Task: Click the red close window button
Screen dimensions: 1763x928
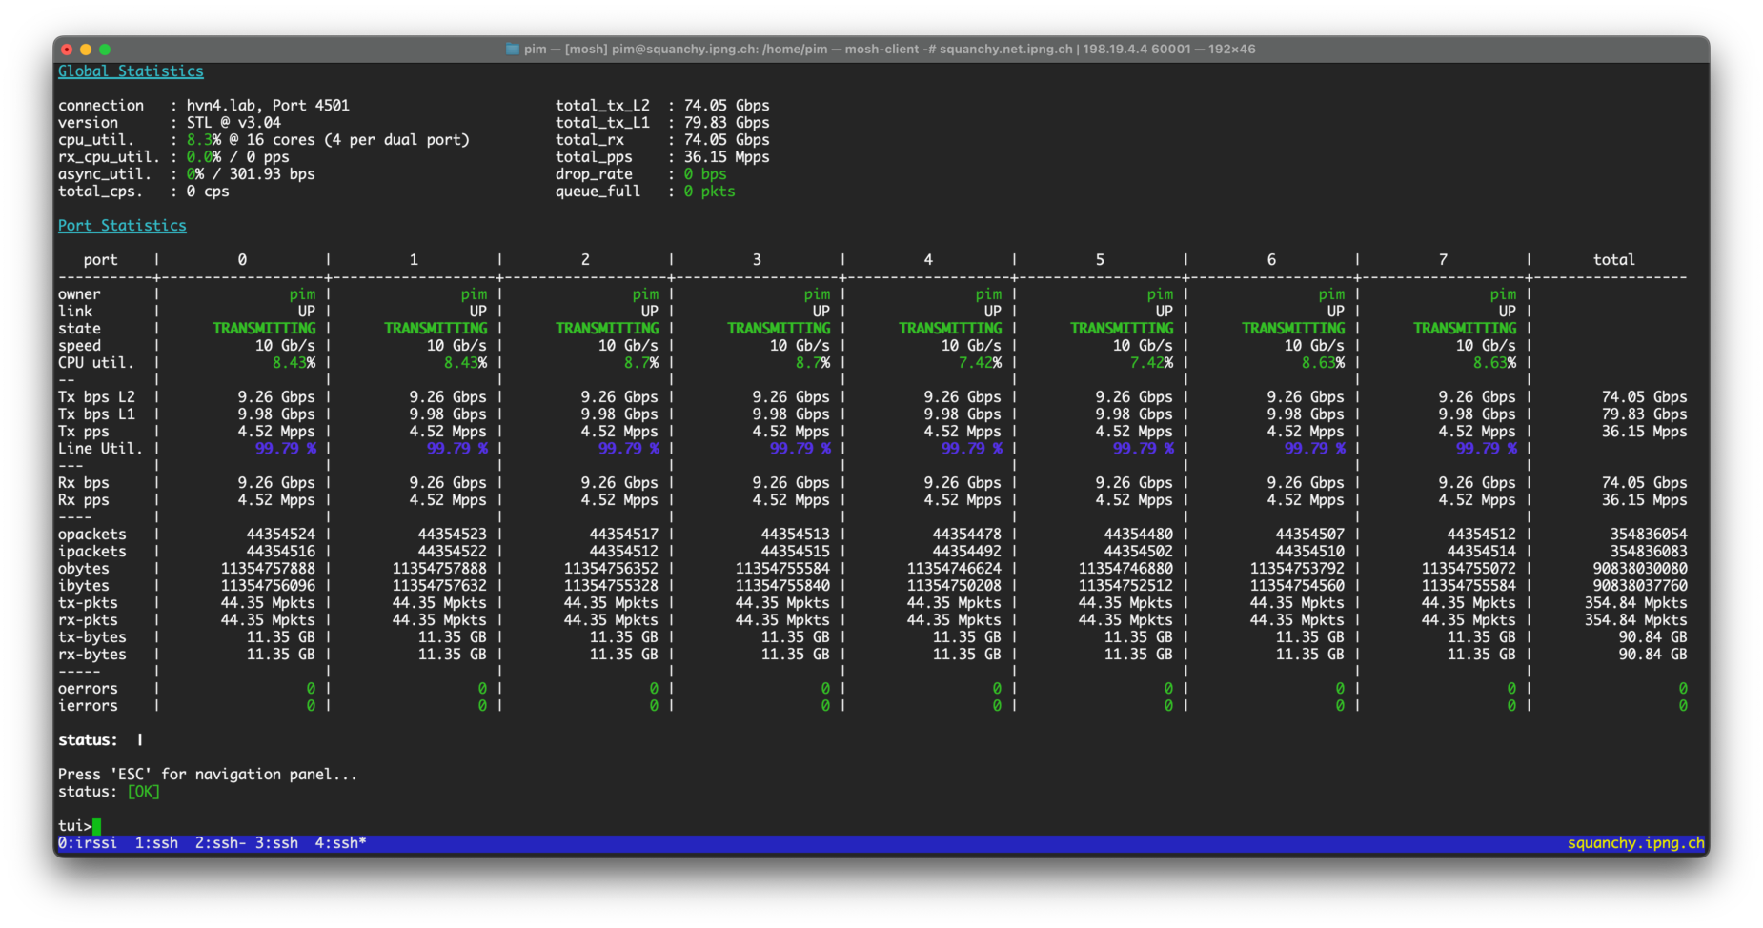Action: pos(67,50)
